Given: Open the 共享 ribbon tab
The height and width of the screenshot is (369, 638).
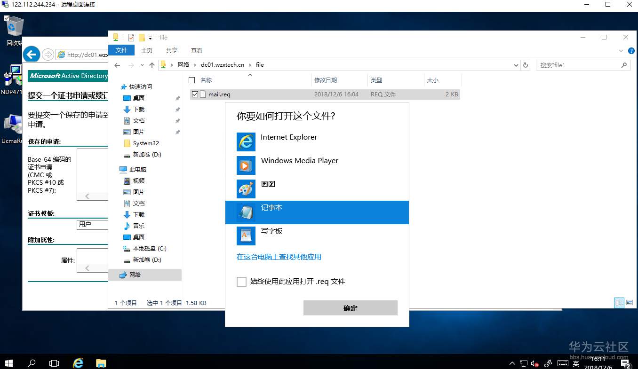Looking at the screenshot, I should click(x=171, y=50).
